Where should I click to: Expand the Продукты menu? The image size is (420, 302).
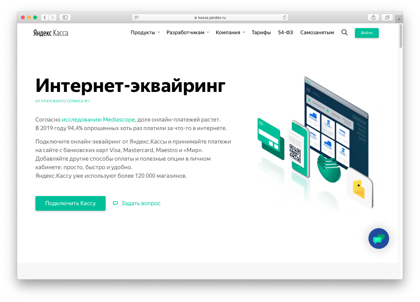pos(145,32)
